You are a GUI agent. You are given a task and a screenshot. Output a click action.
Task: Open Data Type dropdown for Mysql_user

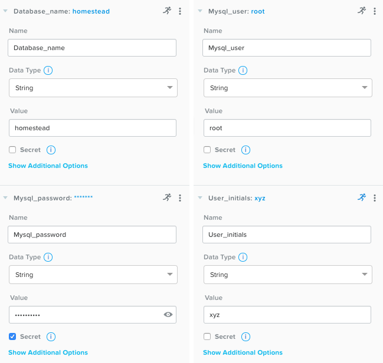288,88
